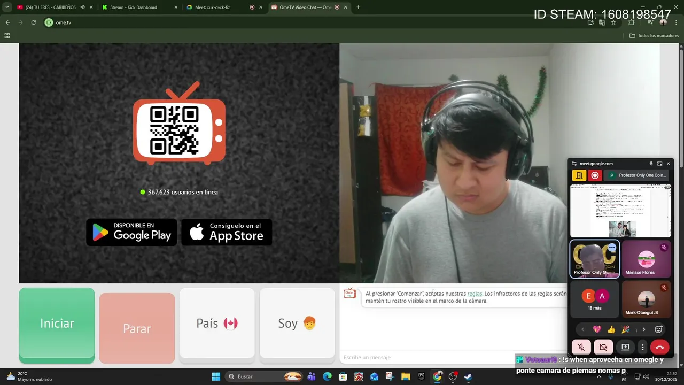
Task: Select the Profesor Only One Coin presenter chip
Action: pyautogui.click(x=636, y=175)
